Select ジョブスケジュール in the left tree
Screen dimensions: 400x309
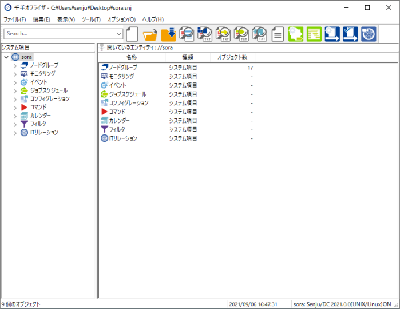point(49,90)
